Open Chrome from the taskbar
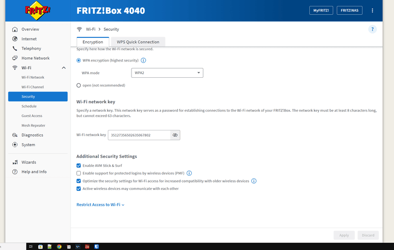Image resolution: width=394 pixels, height=250 pixels. pos(59,247)
